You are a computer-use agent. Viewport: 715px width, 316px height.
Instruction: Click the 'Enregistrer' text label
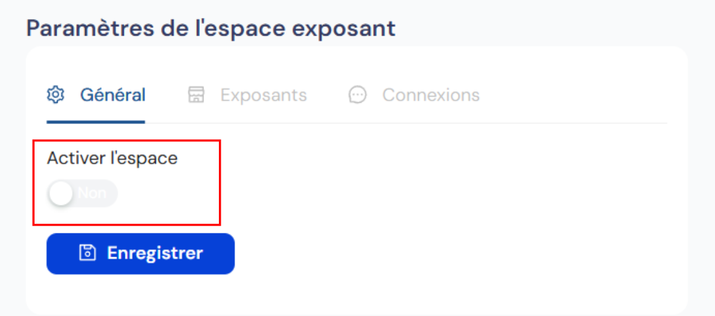point(155,253)
